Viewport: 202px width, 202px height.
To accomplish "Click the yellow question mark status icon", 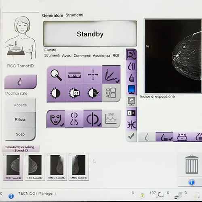I will click(142, 195).
